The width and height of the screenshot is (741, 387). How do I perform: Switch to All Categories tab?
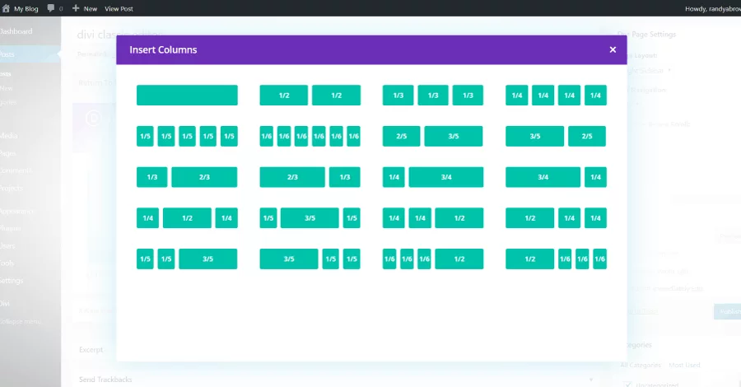pos(641,365)
